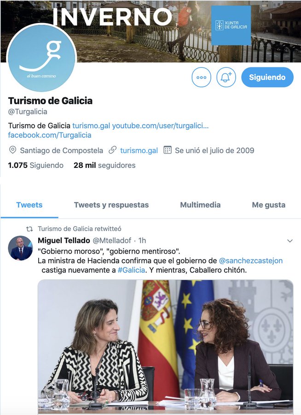This screenshot has height=415, width=301.
Task: Switch to the Tweets y respuestas tab
Action: [x=111, y=205]
